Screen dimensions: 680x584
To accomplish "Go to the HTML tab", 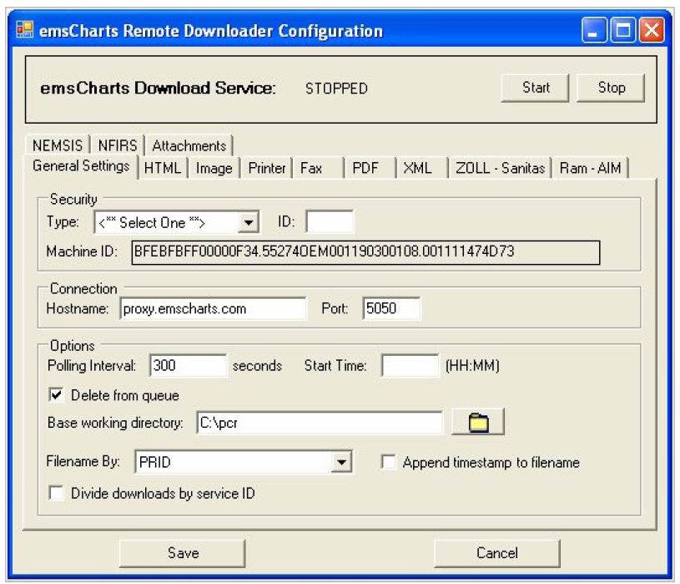I will (162, 168).
